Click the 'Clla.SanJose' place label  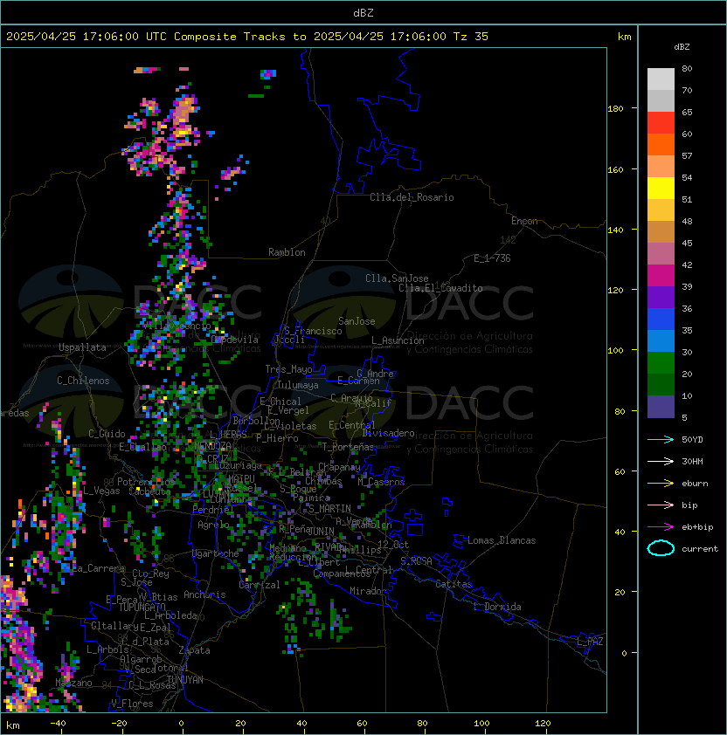tap(397, 278)
